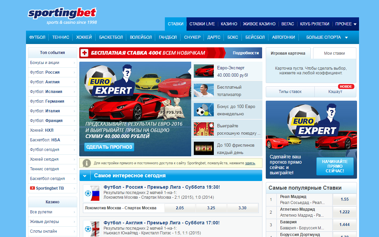Select draw odds 3.25 for Локомотив - Спартак
The height and width of the screenshot is (237, 379).
click(x=211, y=208)
